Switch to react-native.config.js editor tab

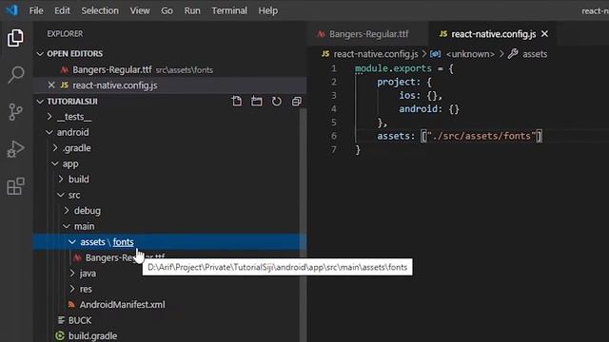tap(493, 34)
